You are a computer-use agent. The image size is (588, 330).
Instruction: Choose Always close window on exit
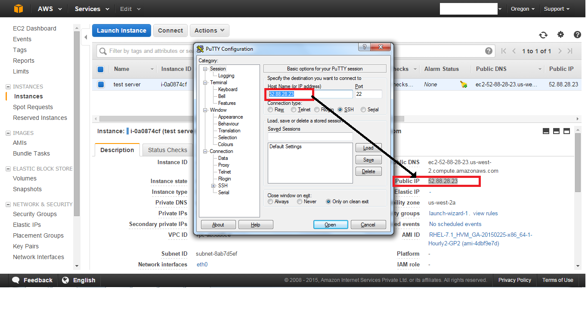270,202
